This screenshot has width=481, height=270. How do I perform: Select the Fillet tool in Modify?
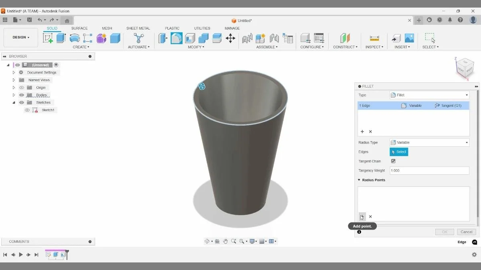pos(176,38)
